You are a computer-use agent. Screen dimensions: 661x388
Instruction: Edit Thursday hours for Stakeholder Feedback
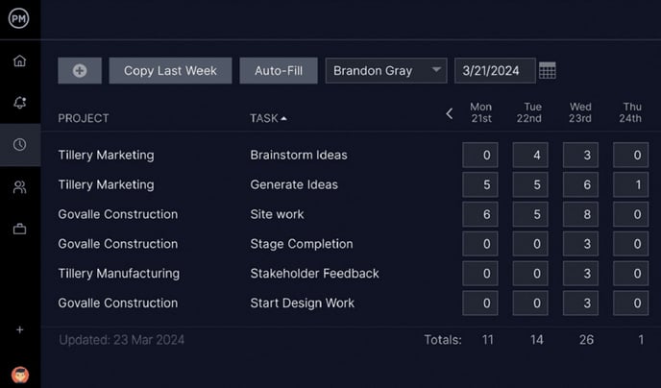630,274
